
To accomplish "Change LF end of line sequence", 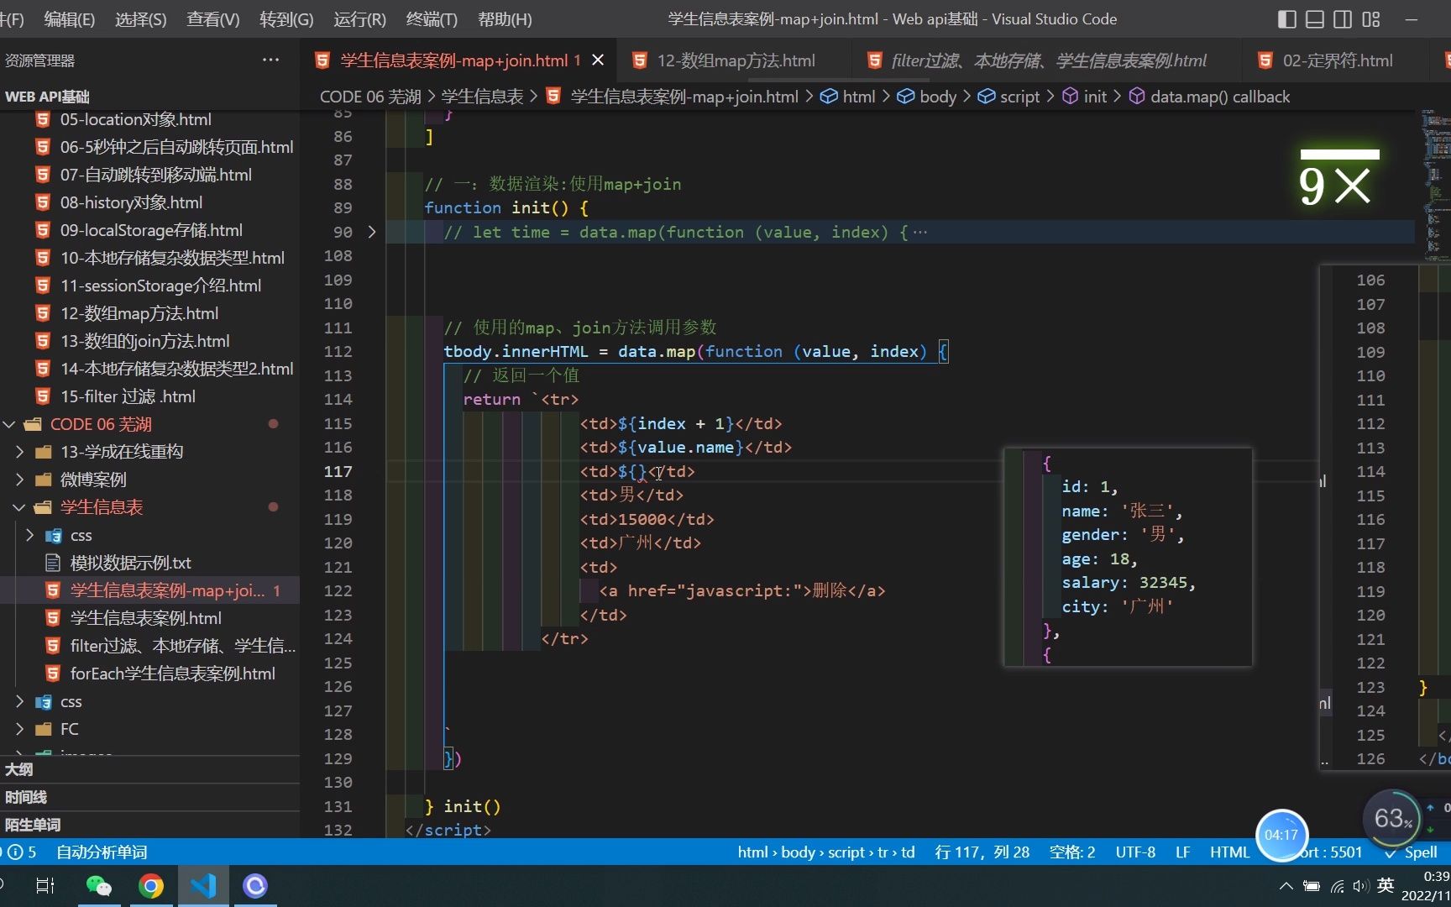I will click(x=1182, y=852).
